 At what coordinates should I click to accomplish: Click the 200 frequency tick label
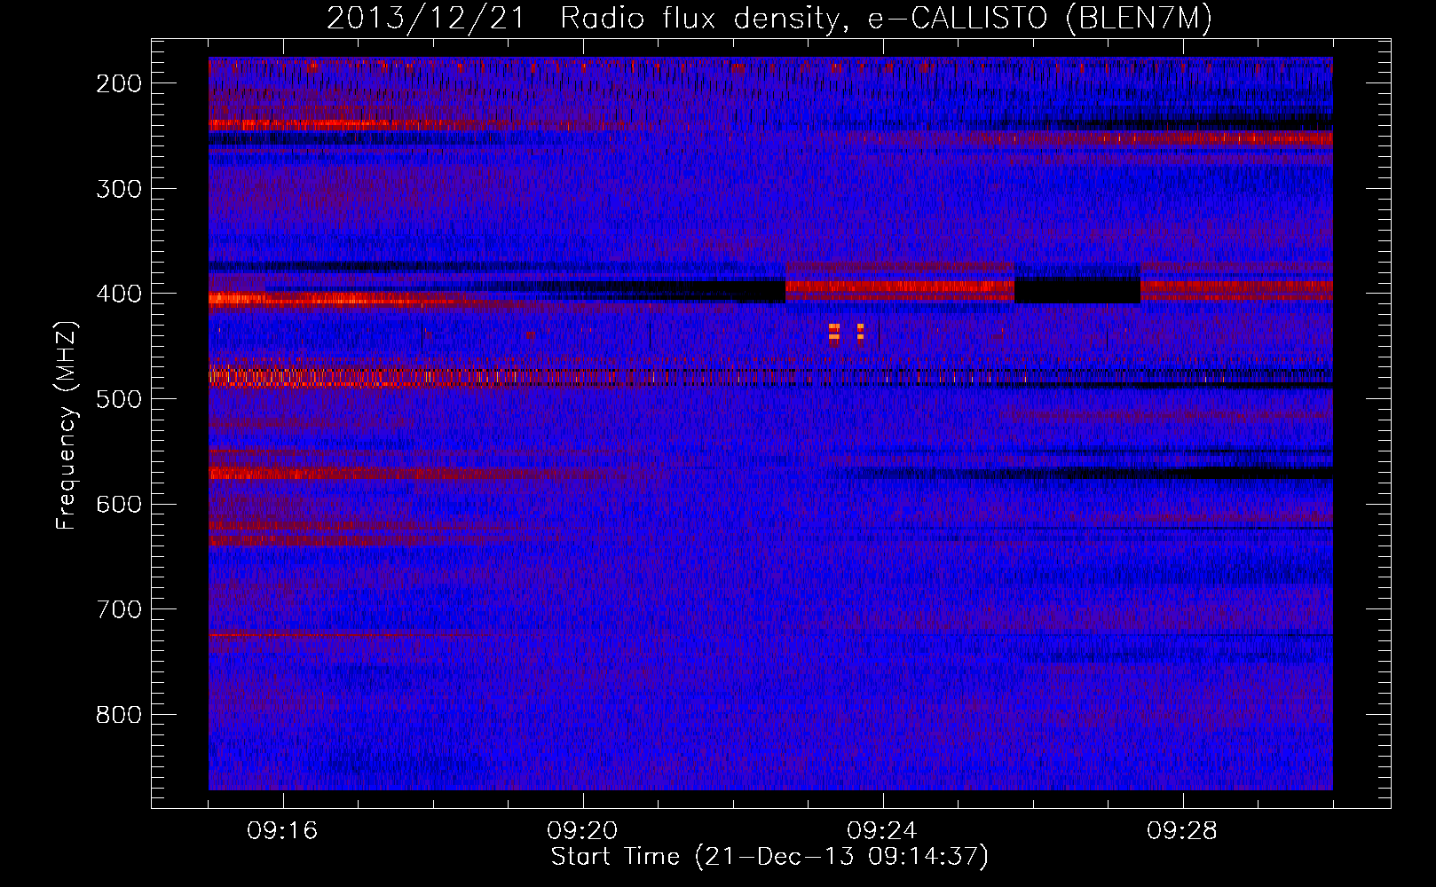[118, 83]
